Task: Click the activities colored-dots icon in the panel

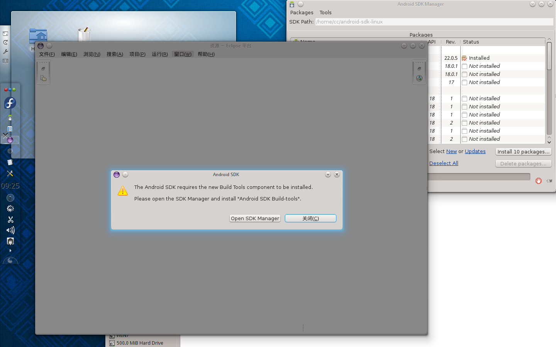Action: pos(10,89)
